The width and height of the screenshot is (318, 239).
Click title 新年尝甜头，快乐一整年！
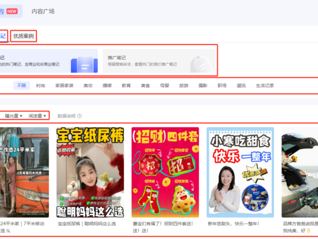pyautogui.click(x=234, y=224)
